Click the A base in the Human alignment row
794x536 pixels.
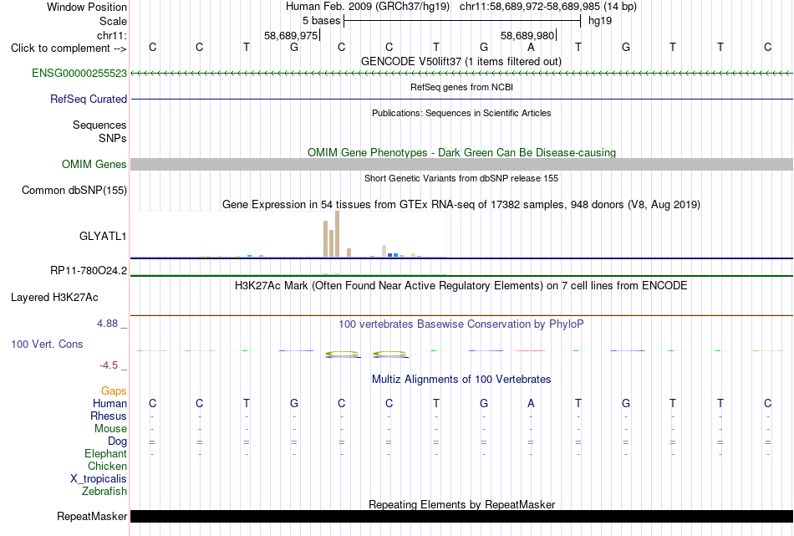(531, 403)
